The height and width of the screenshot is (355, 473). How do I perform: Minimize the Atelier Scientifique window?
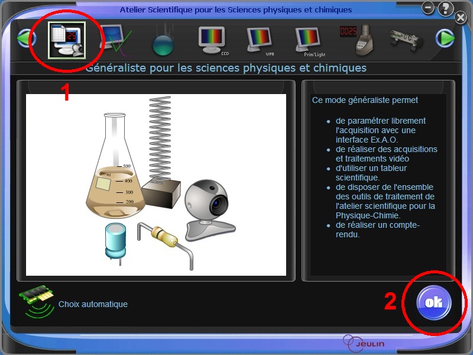(x=429, y=7)
